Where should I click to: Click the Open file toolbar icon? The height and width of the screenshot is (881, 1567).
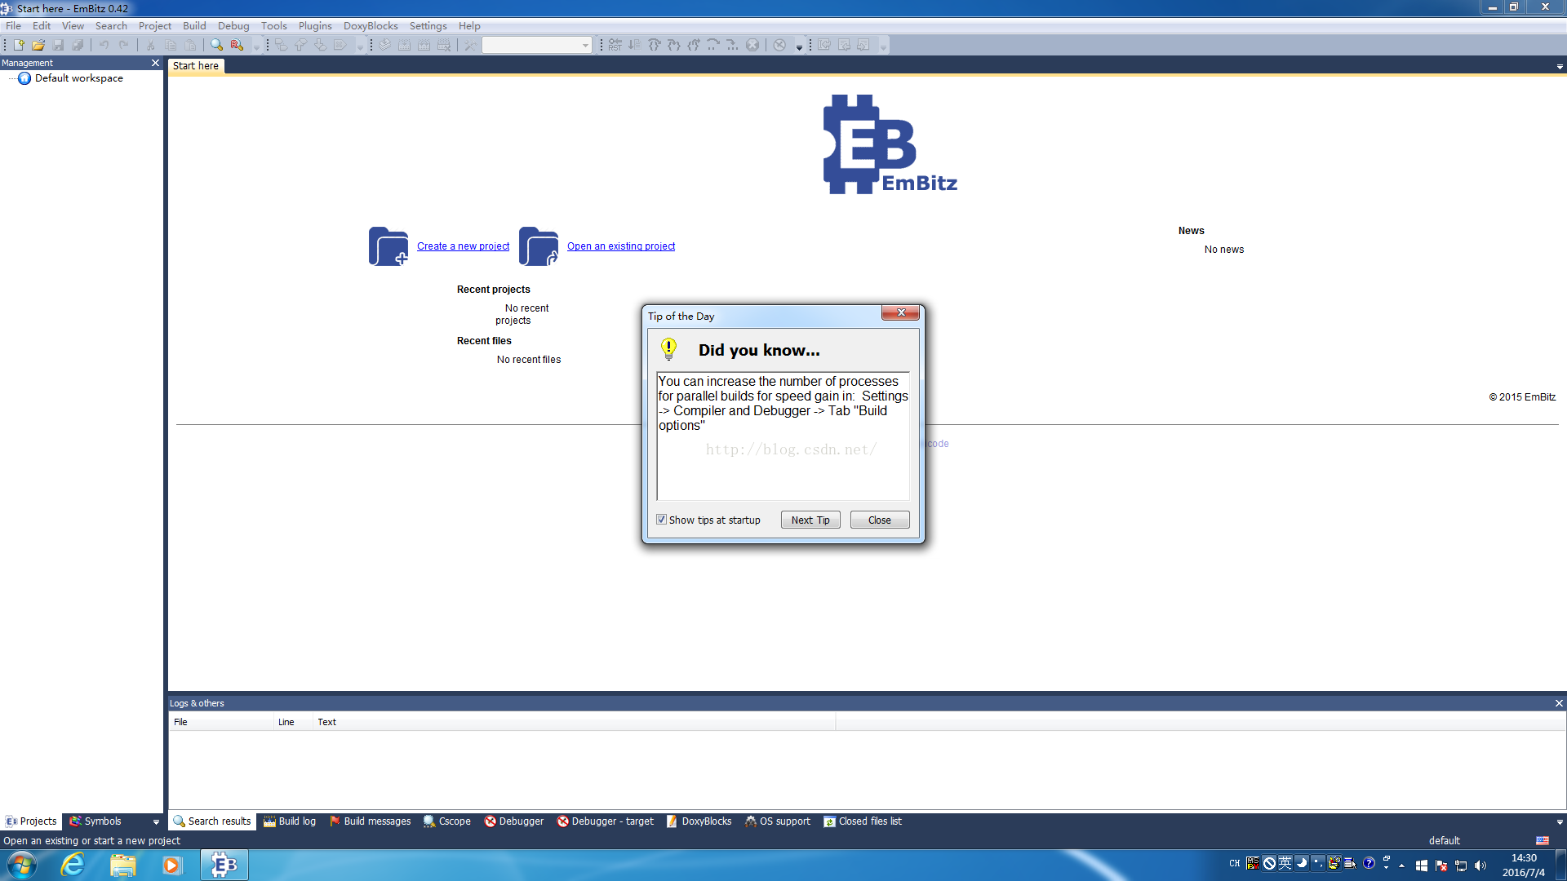click(x=38, y=45)
